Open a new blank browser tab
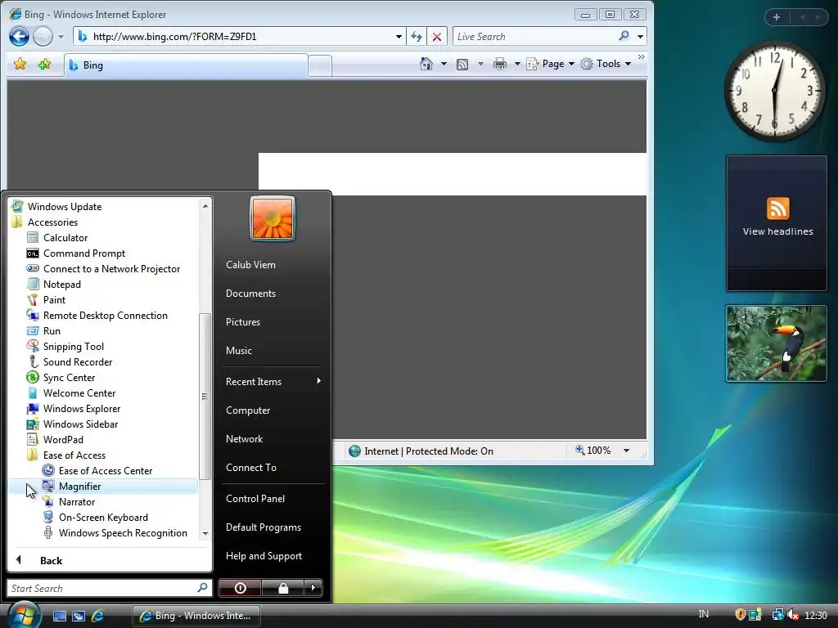Screen dimensions: 838x628 click(320, 66)
